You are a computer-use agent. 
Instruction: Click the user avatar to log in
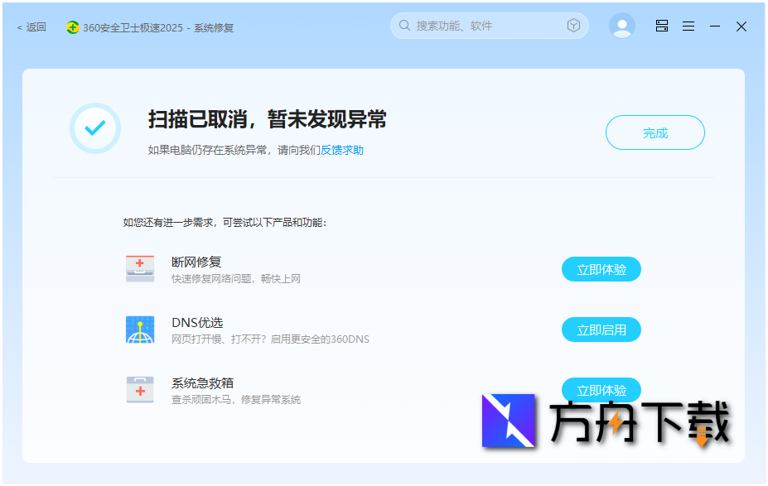coord(621,26)
